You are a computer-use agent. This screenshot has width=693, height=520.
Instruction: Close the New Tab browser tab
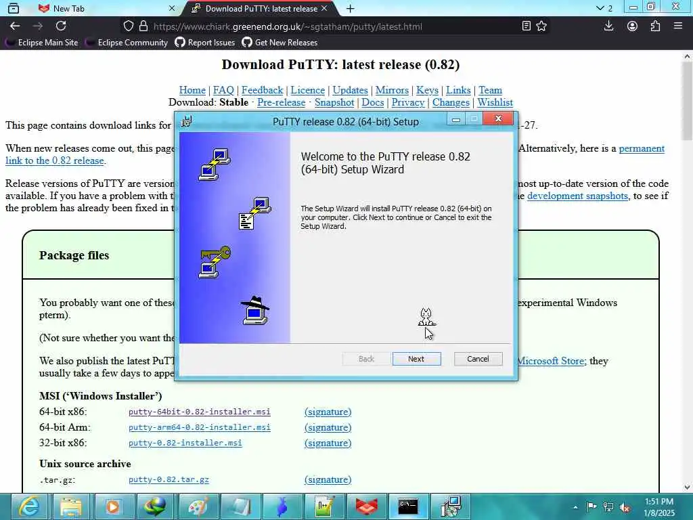pos(172,8)
